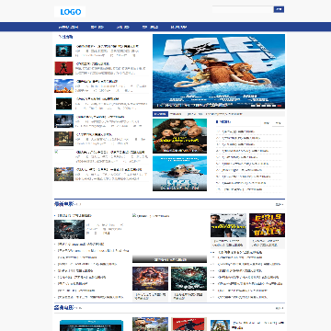
Task: Open the first item in the blue navigation bar
Action: point(68,27)
